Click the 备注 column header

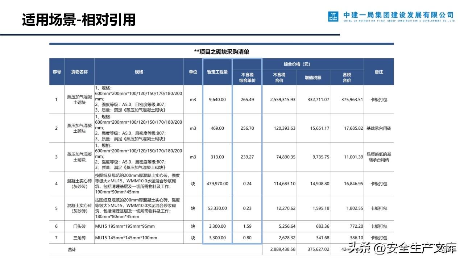(x=379, y=72)
